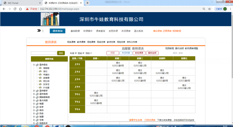Viewport: 233px width, 127px height.
Task: Click the book icon beside 政治
Action: point(37,110)
